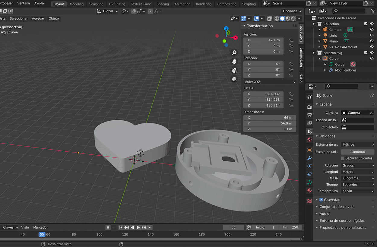This screenshot has width=377, height=247.
Task: Open the Sistema de unidades Métrico dropdown
Action: click(358, 145)
